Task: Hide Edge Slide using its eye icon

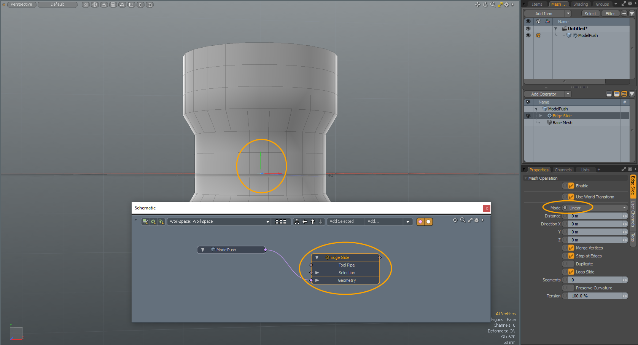Action: pos(528,116)
